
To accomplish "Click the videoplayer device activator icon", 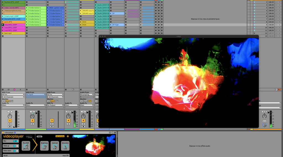I will tap(3, 132).
